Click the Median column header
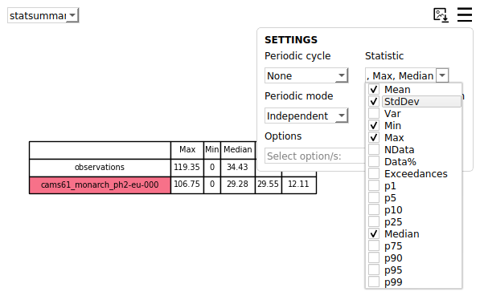480x296 pixels. pyautogui.click(x=238, y=150)
